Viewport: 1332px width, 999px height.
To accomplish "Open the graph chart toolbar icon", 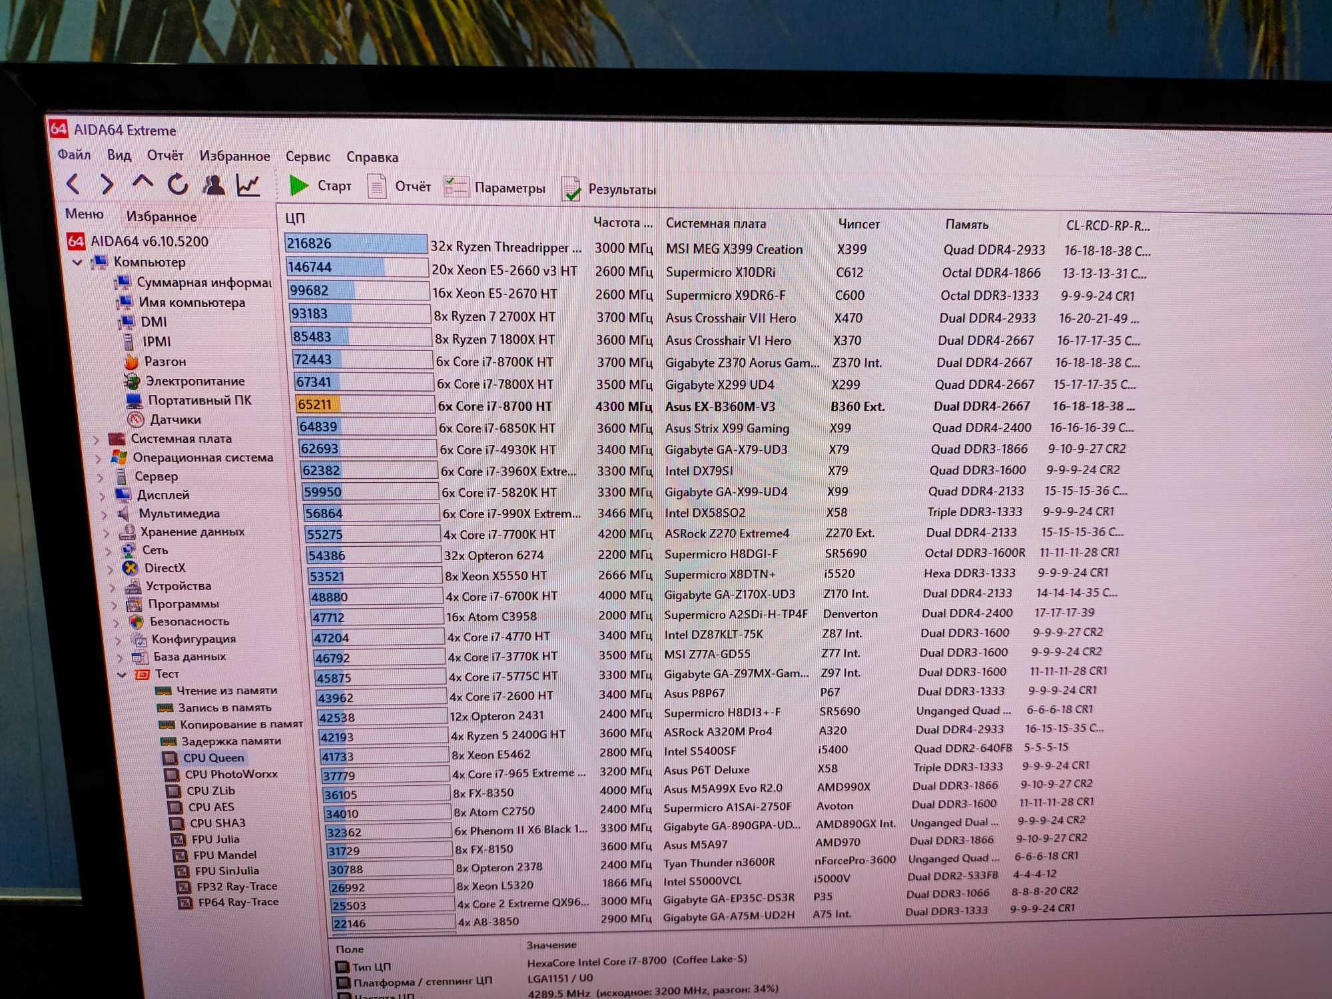I will click(248, 185).
